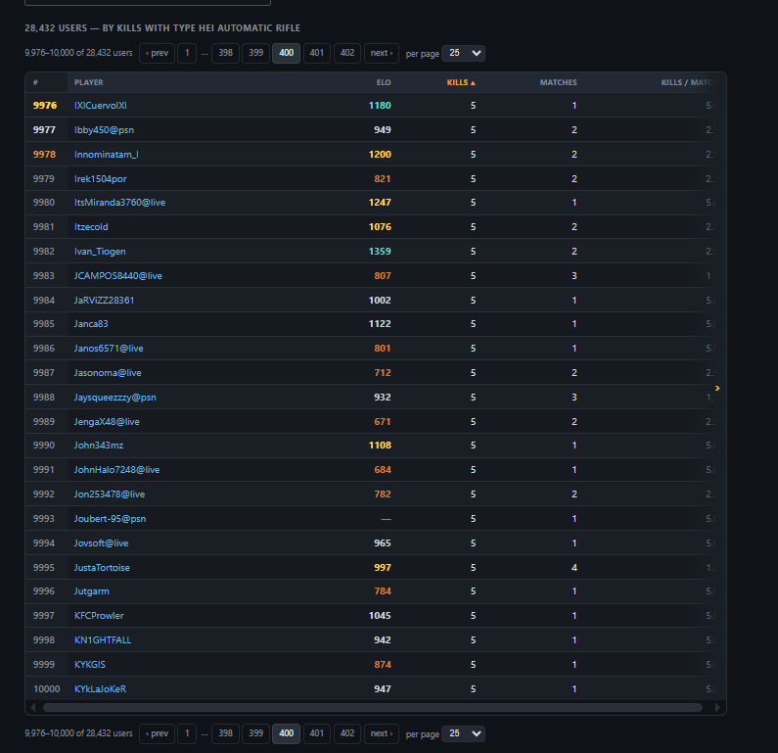Viewport: 778px width, 753px height.
Task: Click the horizontal scrollbar left arrow
Action: (33, 707)
